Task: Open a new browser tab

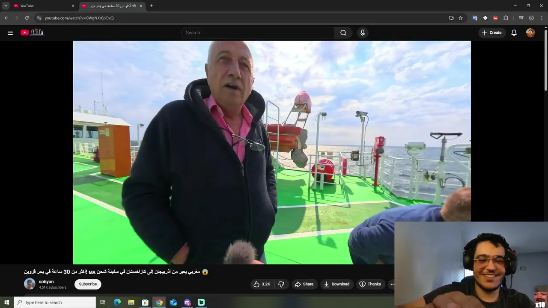Action: point(151,6)
